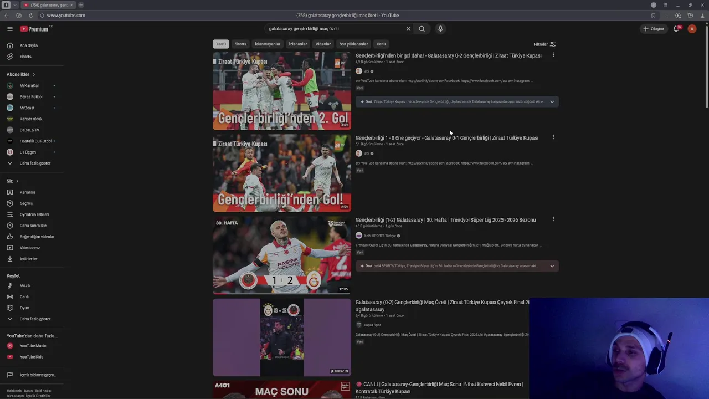Open MrBeast subscription channel
The width and height of the screenshot is (709, 399).
(27, 108)
